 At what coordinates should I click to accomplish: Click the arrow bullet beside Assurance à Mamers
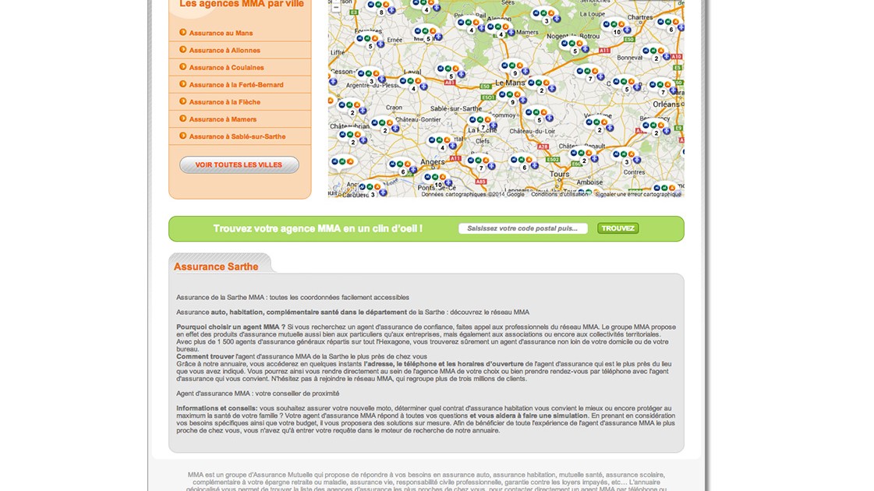182,118
